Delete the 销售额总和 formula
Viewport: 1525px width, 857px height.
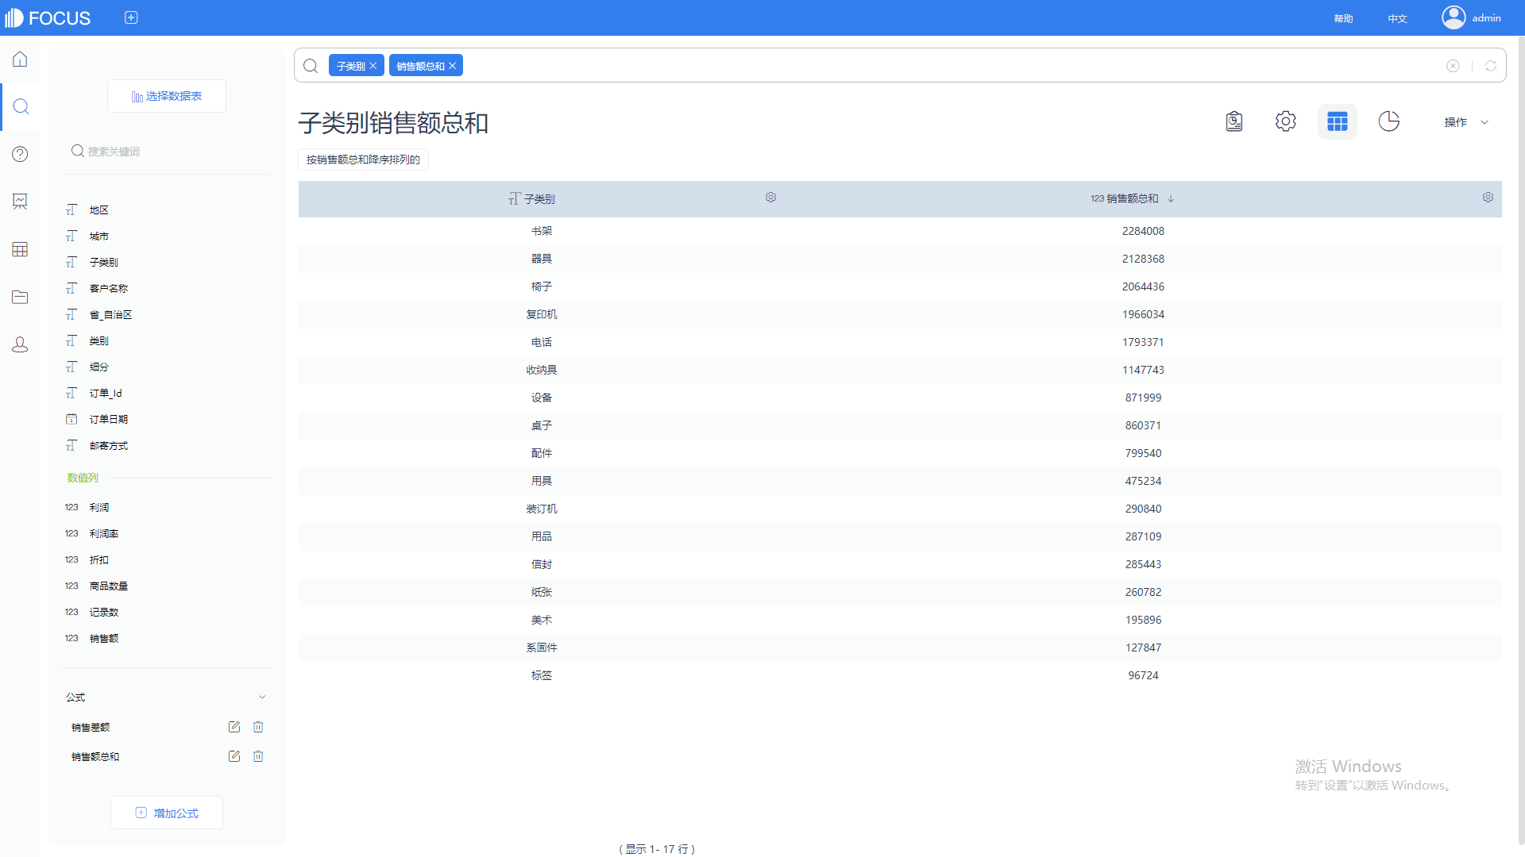[258, 756]
